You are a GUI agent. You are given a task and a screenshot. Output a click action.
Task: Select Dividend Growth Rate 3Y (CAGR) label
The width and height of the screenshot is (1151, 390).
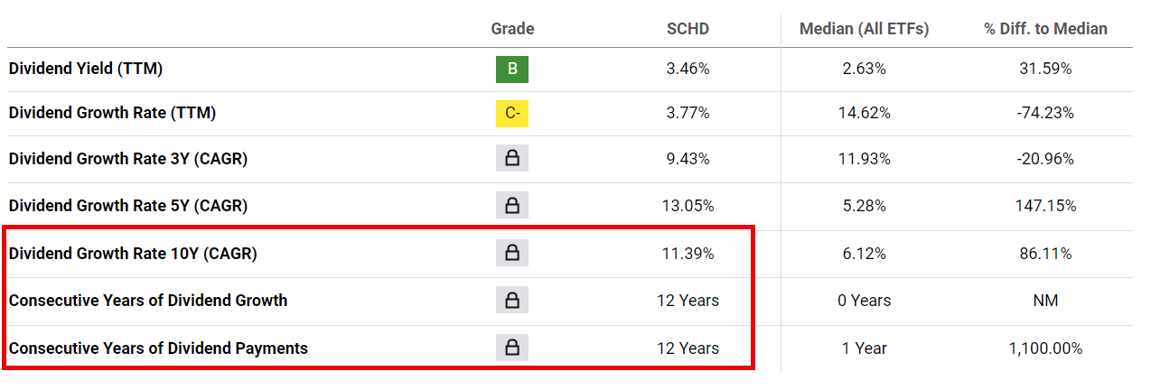128,159
